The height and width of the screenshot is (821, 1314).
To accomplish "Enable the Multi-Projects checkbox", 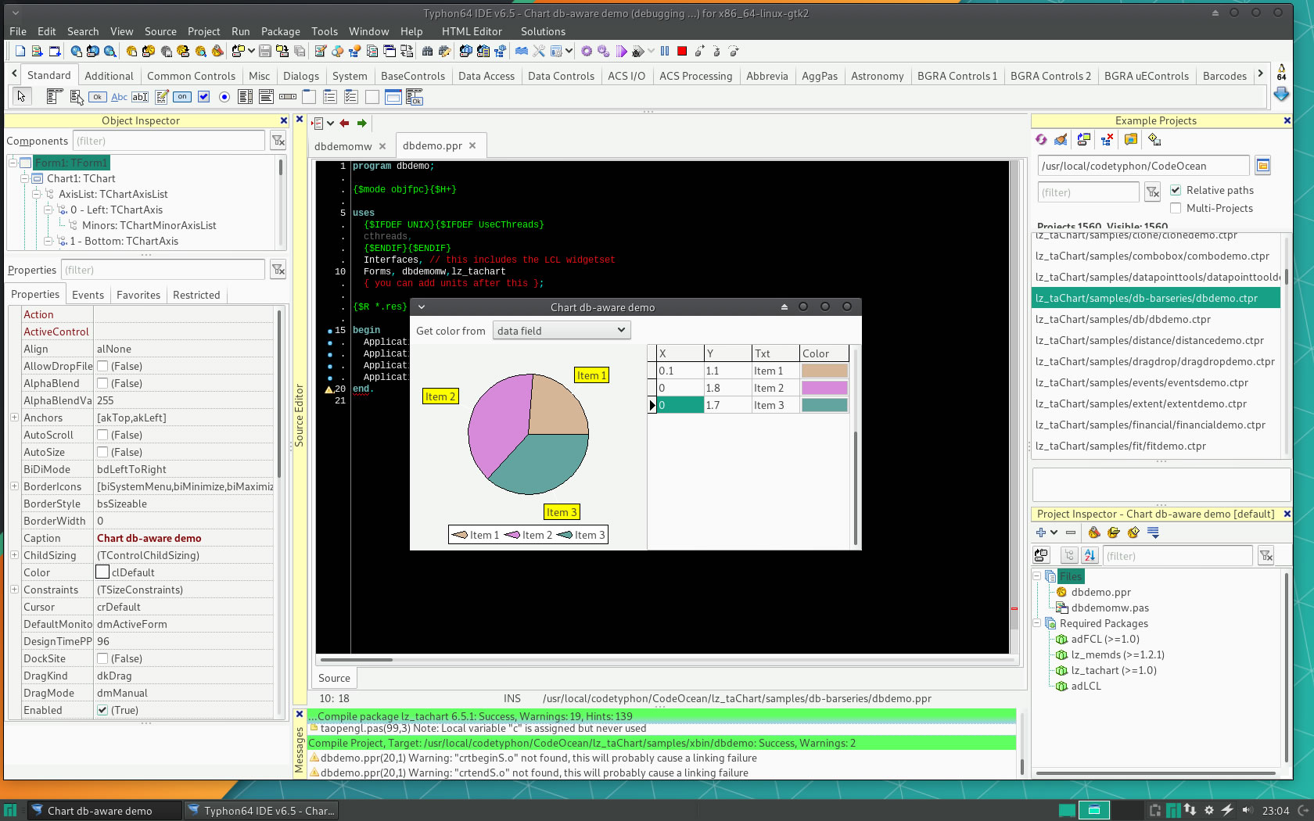I will click(1176, 208).
